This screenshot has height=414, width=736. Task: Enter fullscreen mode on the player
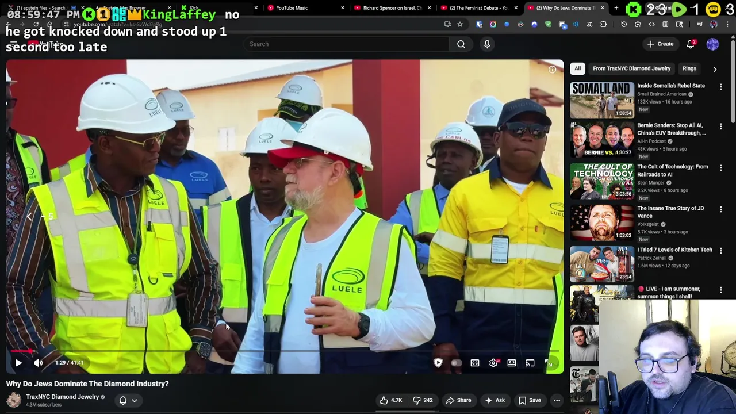[x=549, y=363]
